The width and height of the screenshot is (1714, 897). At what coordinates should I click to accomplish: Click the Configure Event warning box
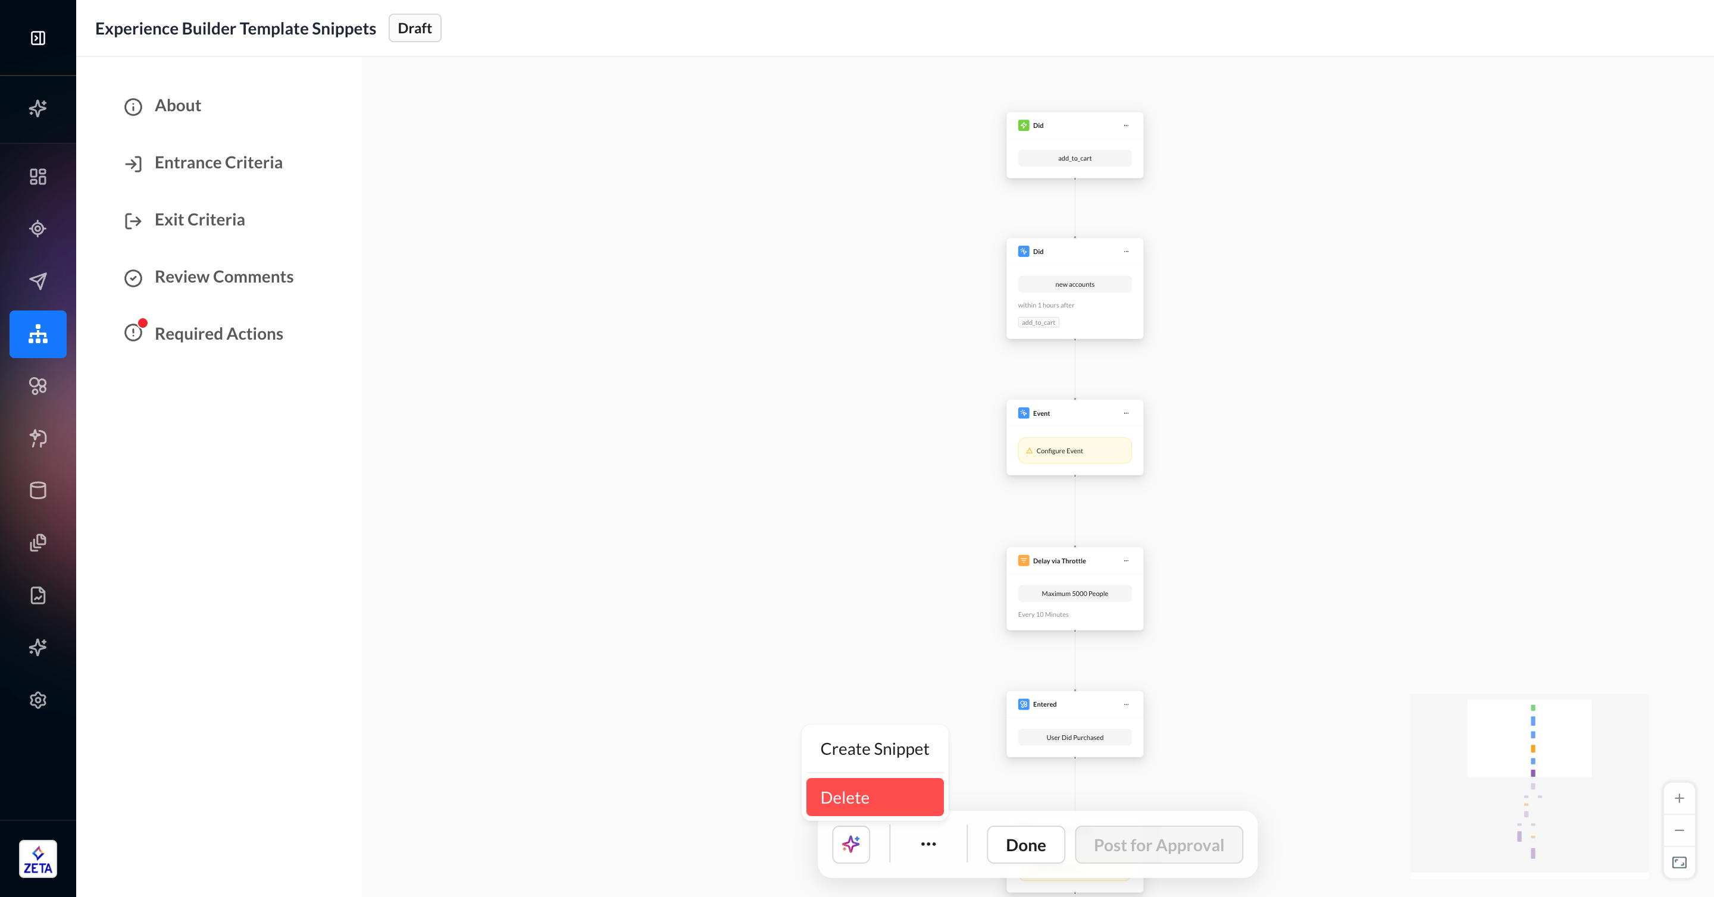pyautogui.click(x=1074, y=451)
